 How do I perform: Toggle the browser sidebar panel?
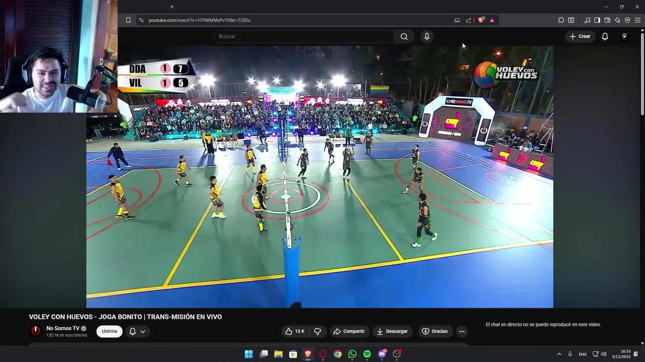click(x=597, y=20)
